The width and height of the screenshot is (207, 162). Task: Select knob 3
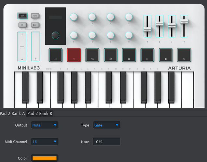coord(110,17)
